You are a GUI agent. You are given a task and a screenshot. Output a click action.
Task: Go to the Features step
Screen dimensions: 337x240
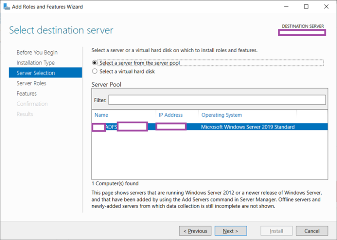[x=27, y=93]
